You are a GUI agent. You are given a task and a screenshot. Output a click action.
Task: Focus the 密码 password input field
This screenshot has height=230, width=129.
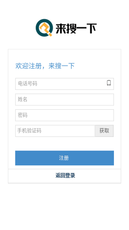(64, 115)
